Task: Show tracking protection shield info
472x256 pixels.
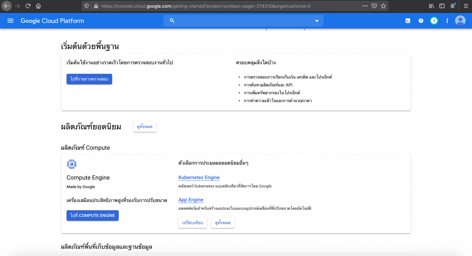Action: coord(86,6)
